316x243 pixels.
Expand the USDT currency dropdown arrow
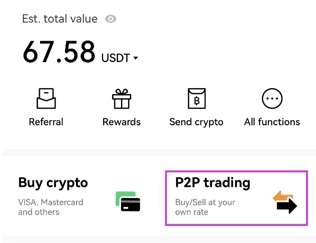135,59
